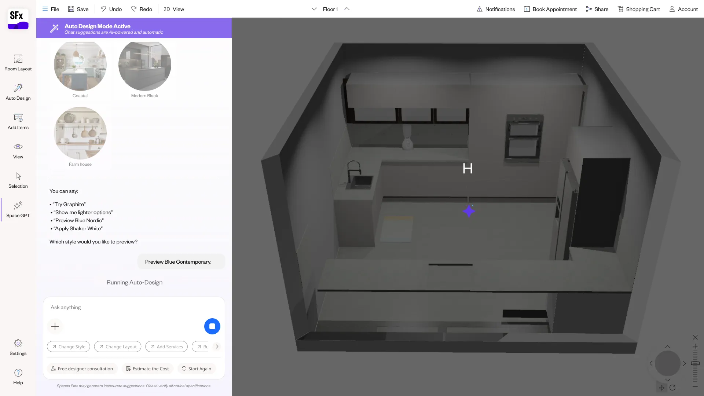The image size is (704, 396).
Task: Open Book Appointment
Action: (550, 9)
